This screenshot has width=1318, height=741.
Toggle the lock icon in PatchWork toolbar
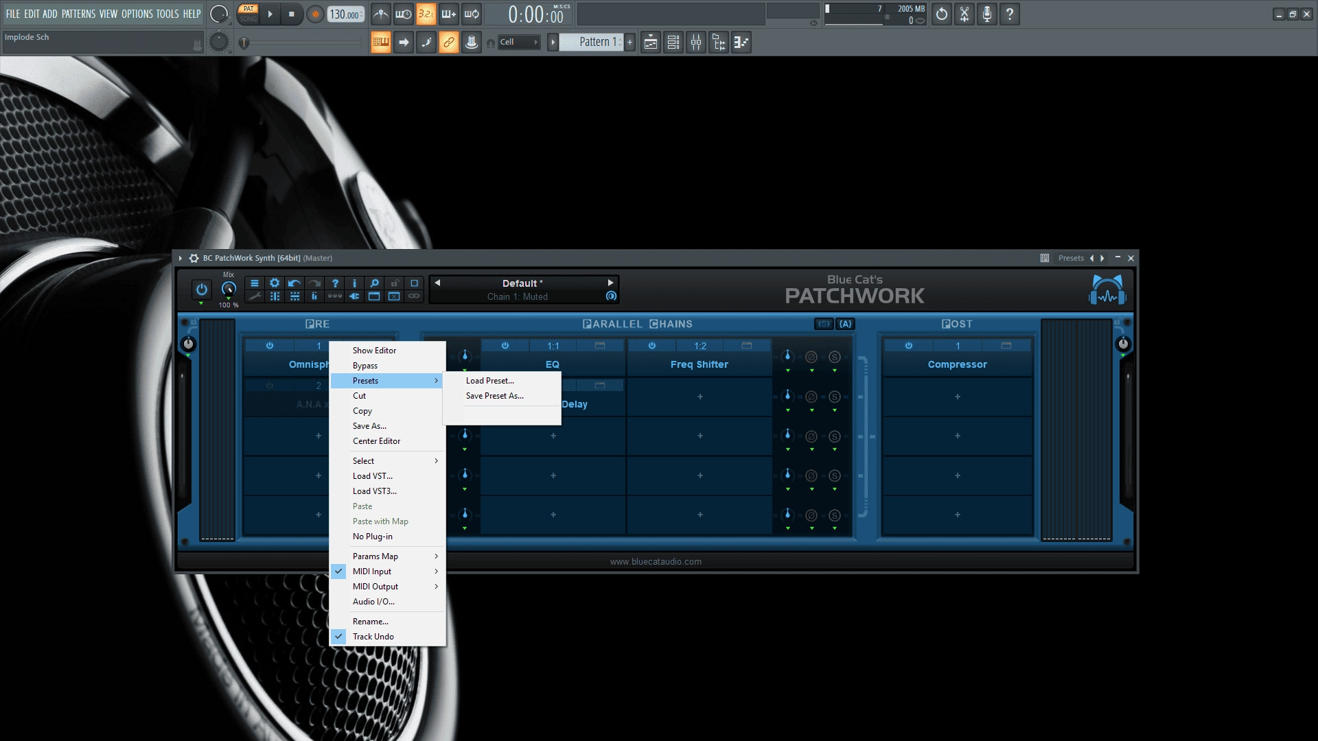394,283
